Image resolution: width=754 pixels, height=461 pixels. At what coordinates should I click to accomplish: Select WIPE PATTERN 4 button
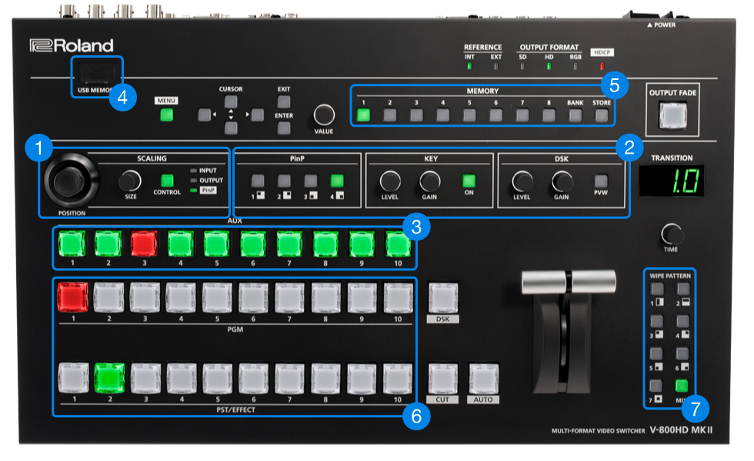683,321
